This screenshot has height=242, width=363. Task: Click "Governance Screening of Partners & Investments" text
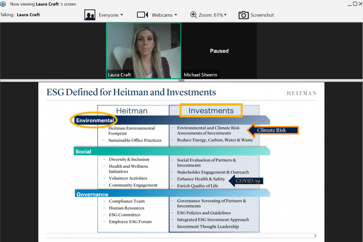tap(212, 203)
